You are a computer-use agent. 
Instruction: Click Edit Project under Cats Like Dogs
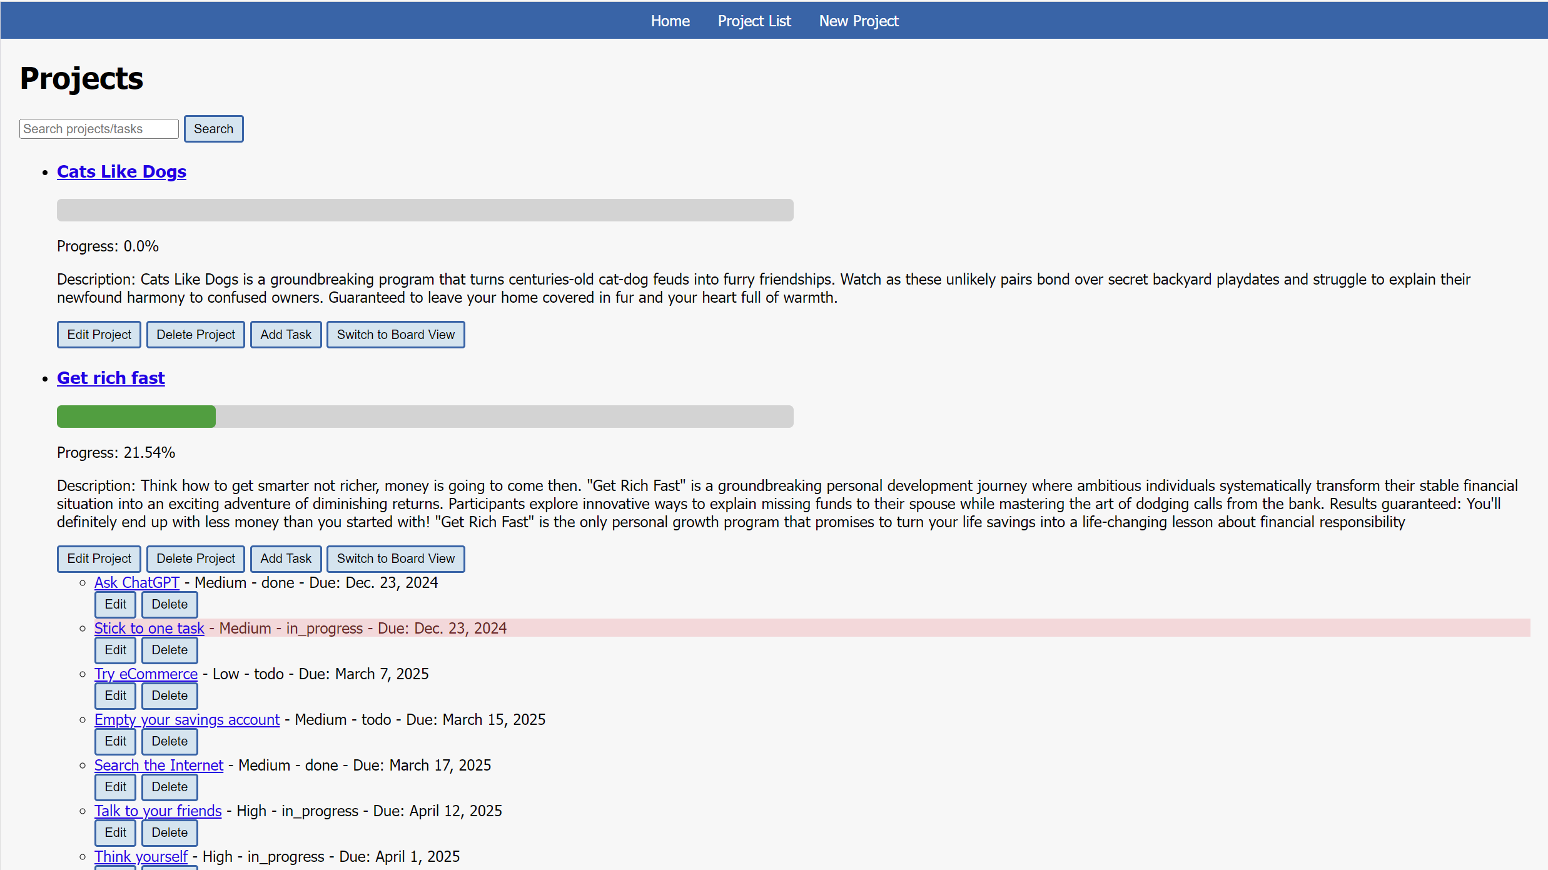pyautogui.click(x=99, y=335)
